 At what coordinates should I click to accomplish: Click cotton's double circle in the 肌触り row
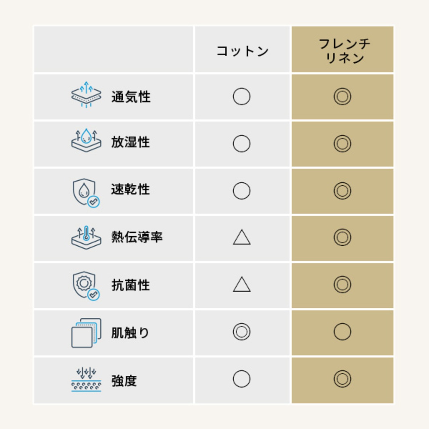pos(242,332)
